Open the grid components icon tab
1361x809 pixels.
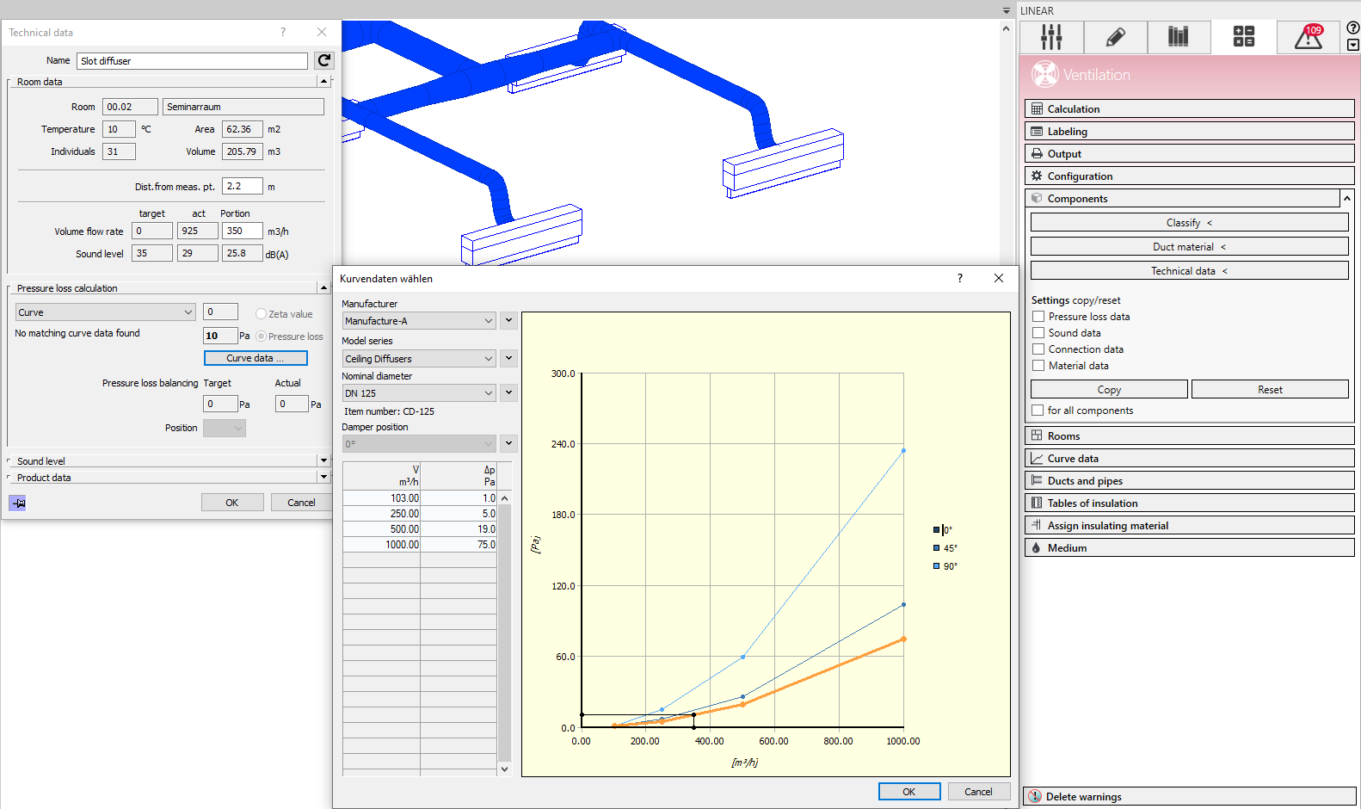[1243, 37]
